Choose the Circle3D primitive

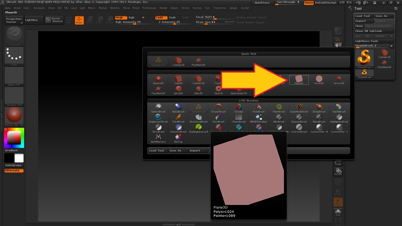[x=319, y=80]
